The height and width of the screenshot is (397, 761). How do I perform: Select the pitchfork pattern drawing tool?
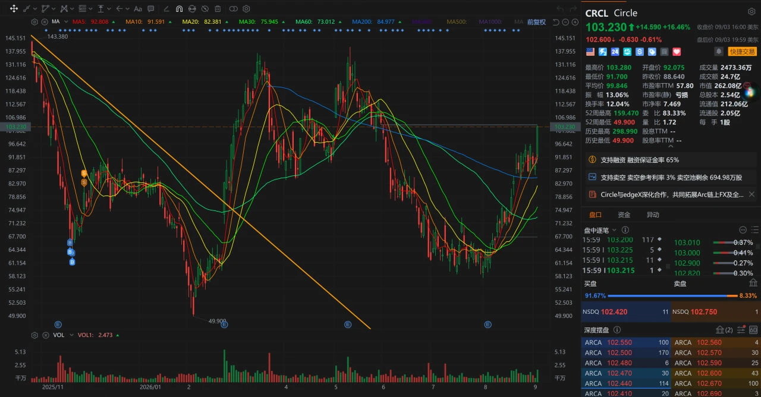64,9
